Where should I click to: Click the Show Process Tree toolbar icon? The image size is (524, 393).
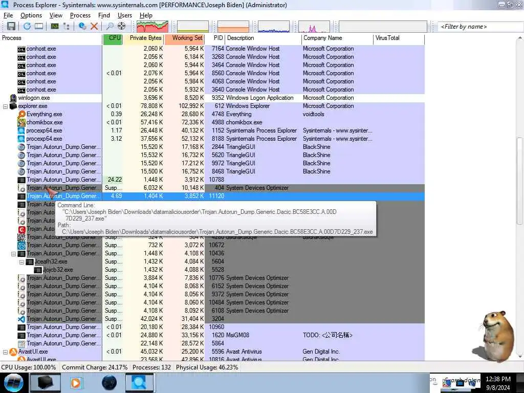67,26
